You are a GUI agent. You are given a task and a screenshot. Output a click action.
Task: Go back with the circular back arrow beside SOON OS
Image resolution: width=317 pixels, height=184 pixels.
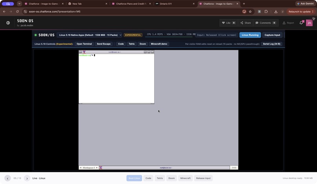click(8, 23)
